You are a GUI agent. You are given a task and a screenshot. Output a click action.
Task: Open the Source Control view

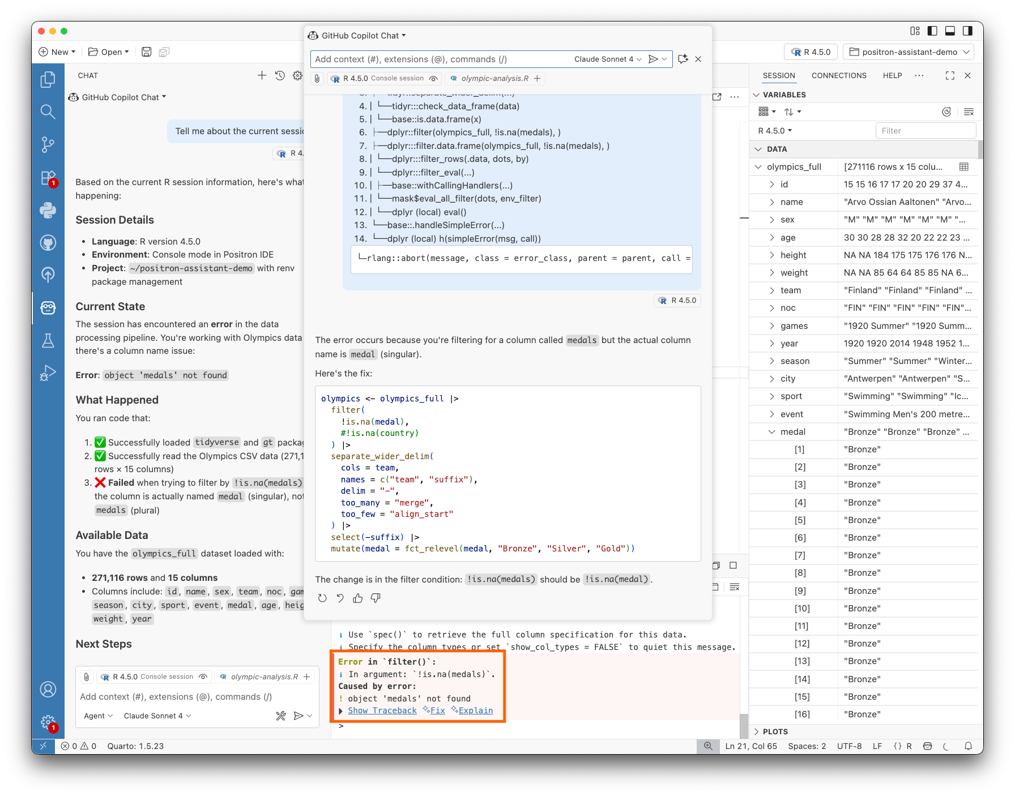(x=48, y=145)
